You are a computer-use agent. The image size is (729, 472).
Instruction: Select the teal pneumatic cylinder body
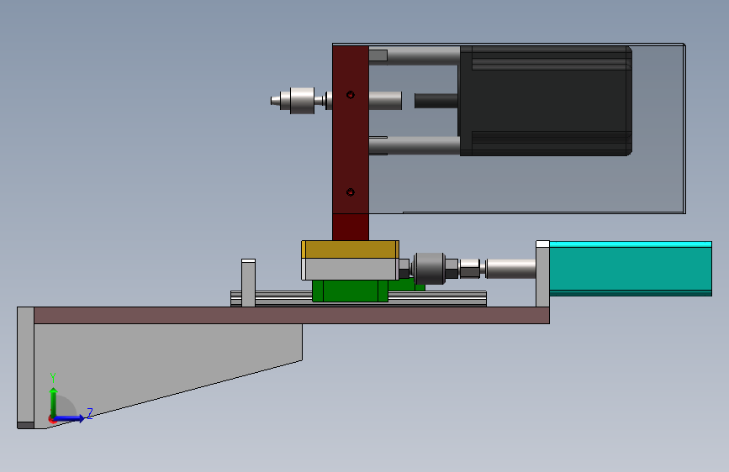click(x=631, y=269)
